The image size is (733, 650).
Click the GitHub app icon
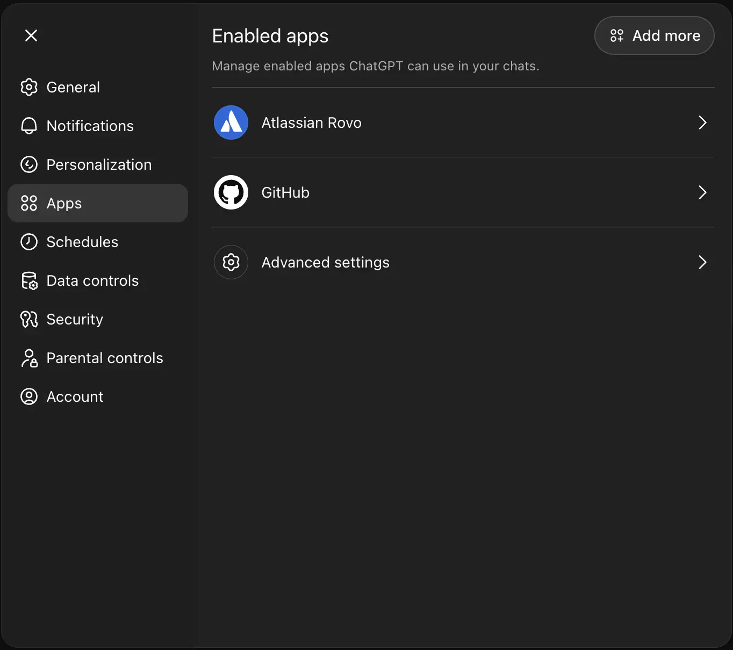pyautogui.click(x=231, y=192)
